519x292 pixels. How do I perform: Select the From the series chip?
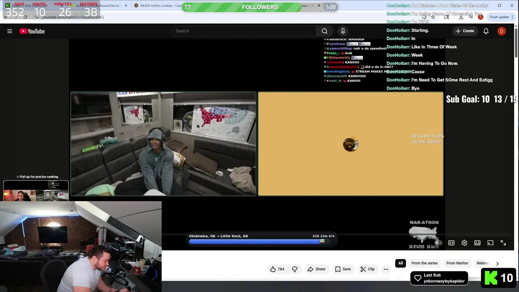click(425, 263)
